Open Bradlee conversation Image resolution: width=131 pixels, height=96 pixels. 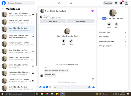[18, 22]
